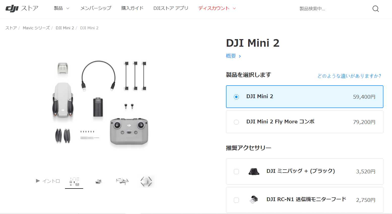
Task: Click the RC-N1 monitor hood product icon
Action: [x=254, y=200]
